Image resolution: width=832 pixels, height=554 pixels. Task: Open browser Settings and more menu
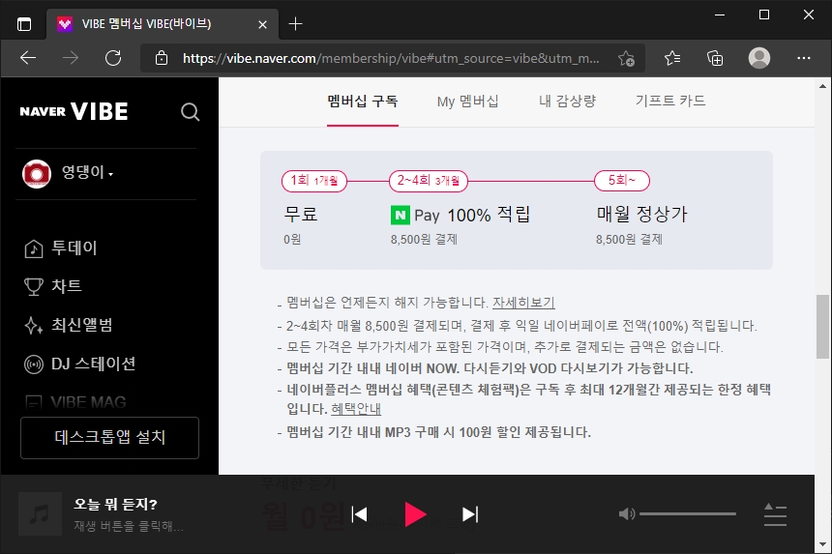click(804, 58)
